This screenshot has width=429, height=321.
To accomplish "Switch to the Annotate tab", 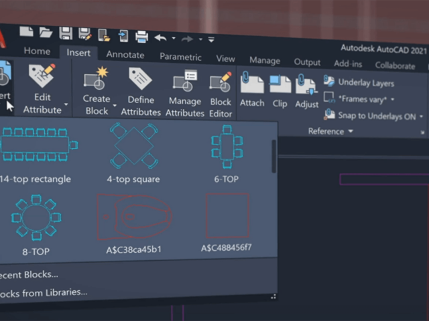I will coord(125,55).
